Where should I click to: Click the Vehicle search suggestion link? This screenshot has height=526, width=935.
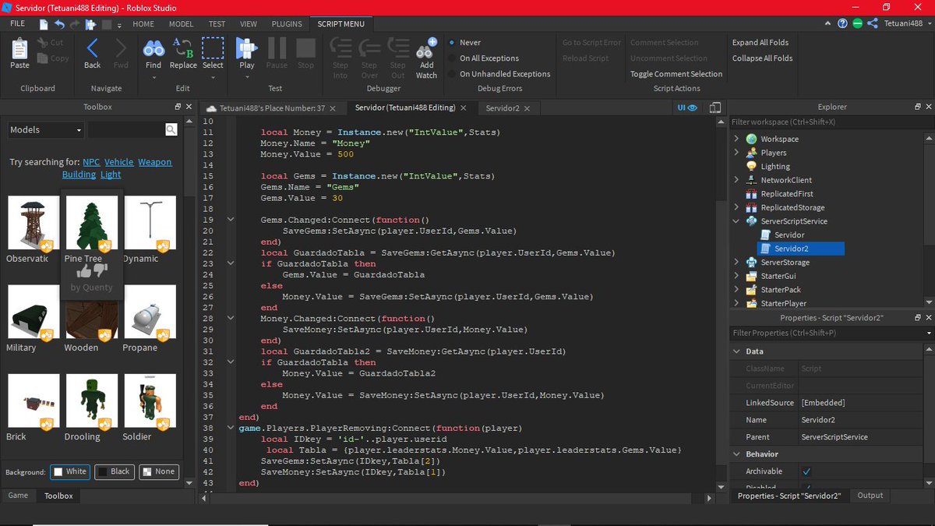tap(119, 162)
